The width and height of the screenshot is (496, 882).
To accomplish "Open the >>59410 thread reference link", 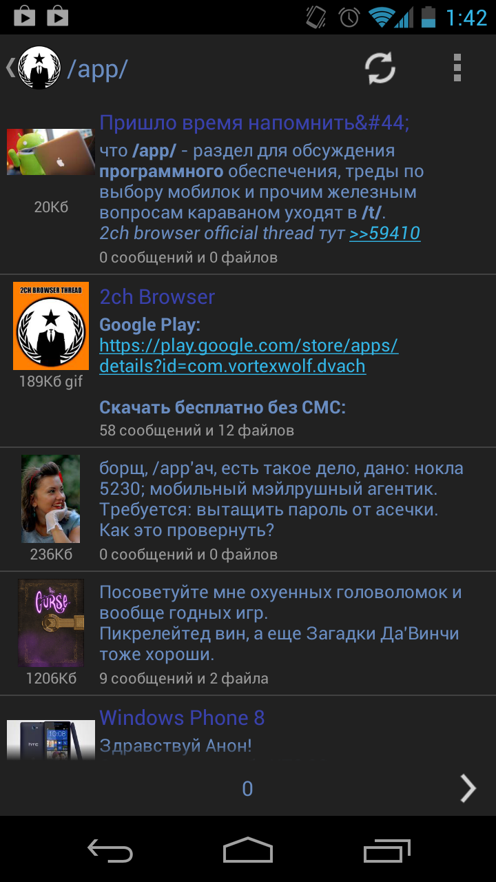I will pos(384,233).
